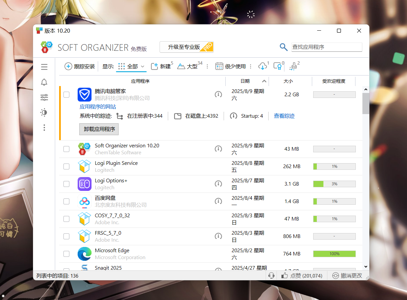Click the Logi Plugin Service 1% popularity bar
Viewport: 407px width, 300px height.
(x=334, y=166)
